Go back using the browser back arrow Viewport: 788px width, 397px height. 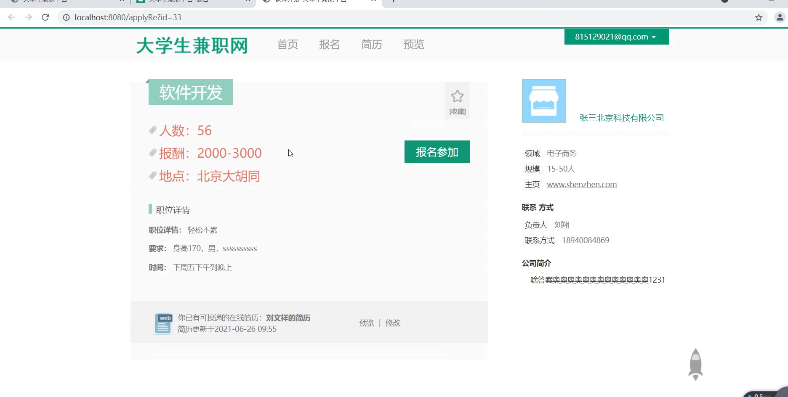(12, 17)
